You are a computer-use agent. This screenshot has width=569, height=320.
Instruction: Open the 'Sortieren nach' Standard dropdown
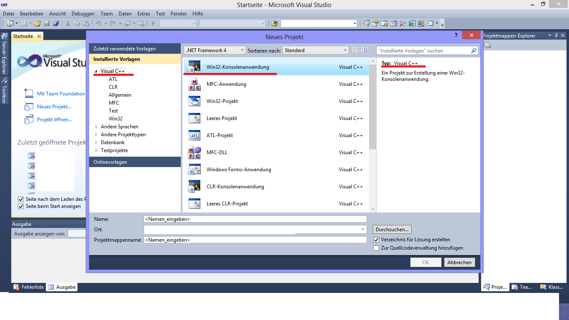(x=315, y=50)
